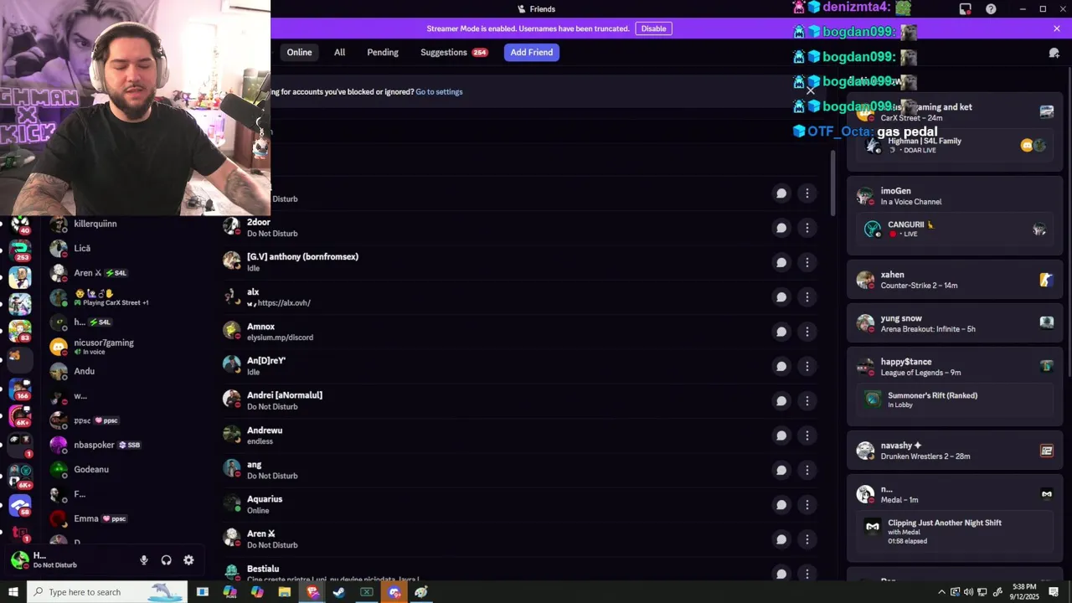Open Steam from the taskbar

(x=339, y=592)
